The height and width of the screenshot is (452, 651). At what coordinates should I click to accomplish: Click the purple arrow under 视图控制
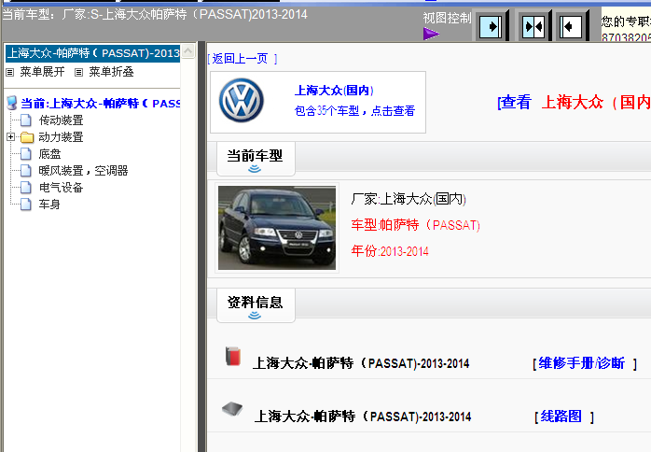[x=431, y=34]
